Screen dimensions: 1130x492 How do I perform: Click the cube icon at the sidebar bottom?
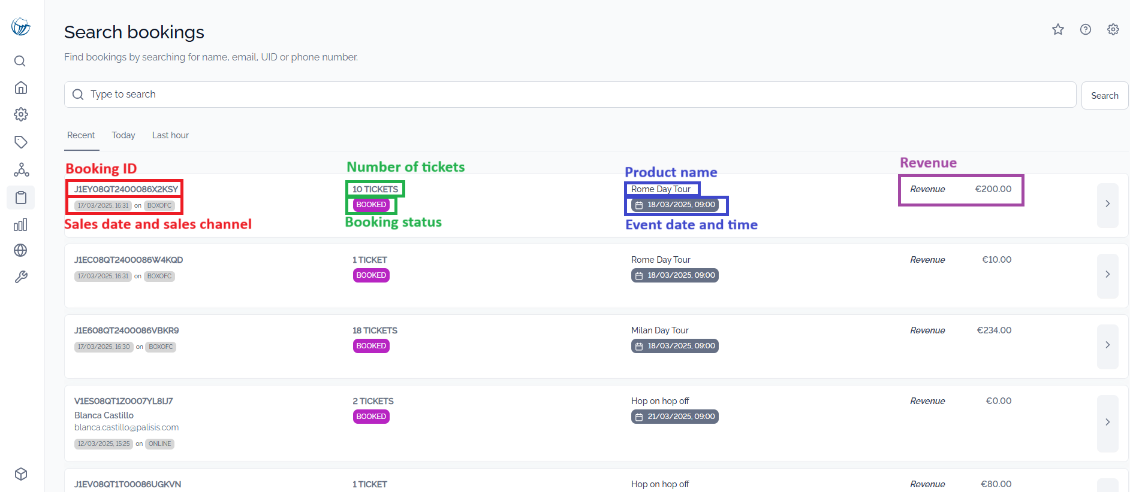(x=21, y=474)
